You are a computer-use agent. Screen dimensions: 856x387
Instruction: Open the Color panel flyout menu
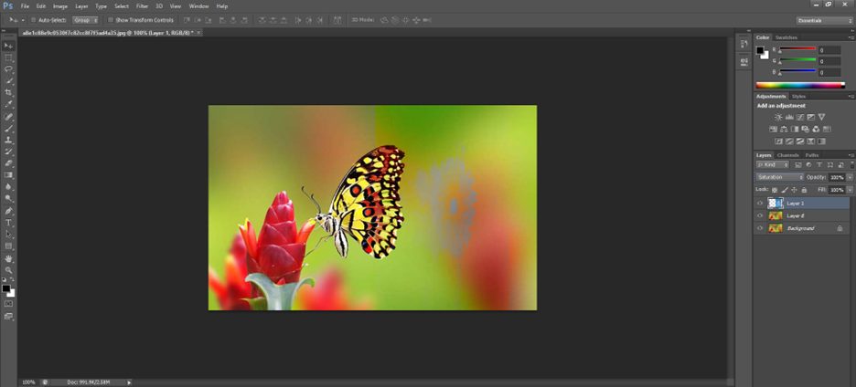point(851,37)
